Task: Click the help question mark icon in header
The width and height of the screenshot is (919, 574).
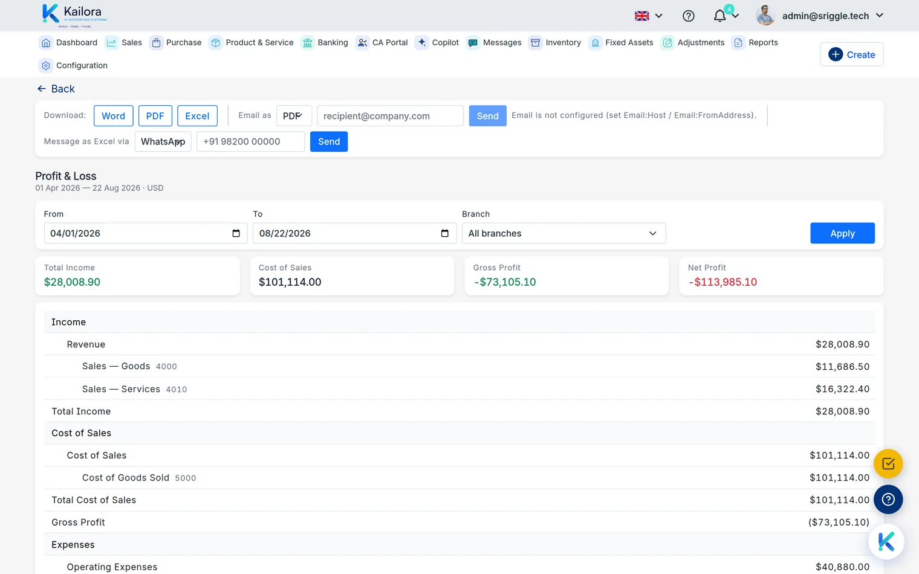Action: pos(688,16)
